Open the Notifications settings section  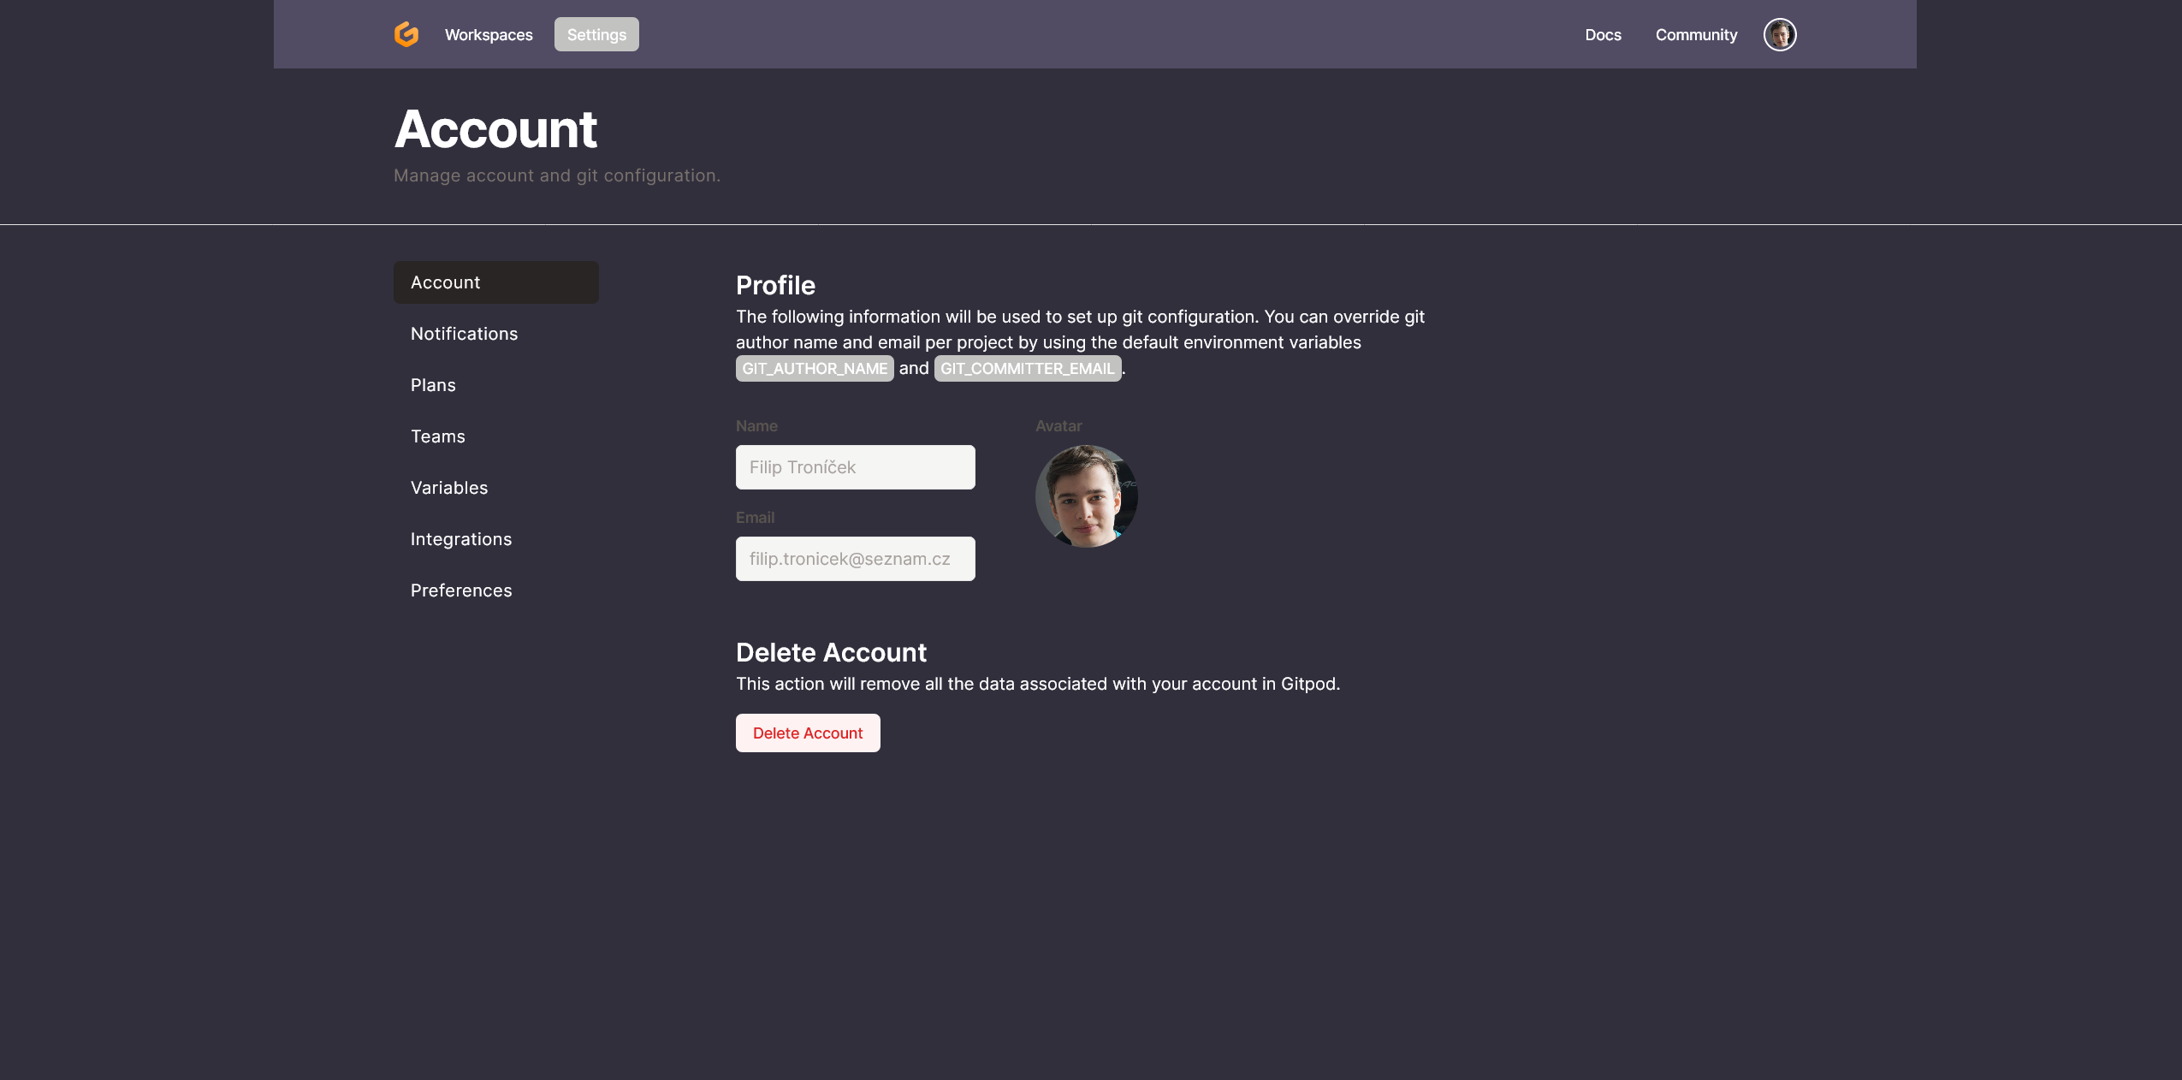464,334
